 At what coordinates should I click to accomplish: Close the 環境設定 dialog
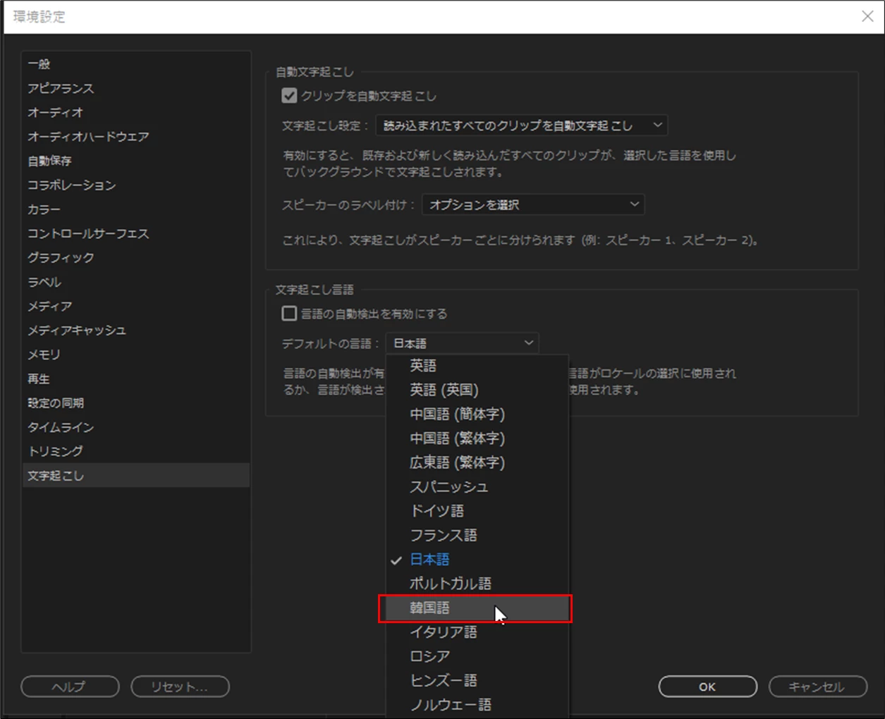point(867,16)
